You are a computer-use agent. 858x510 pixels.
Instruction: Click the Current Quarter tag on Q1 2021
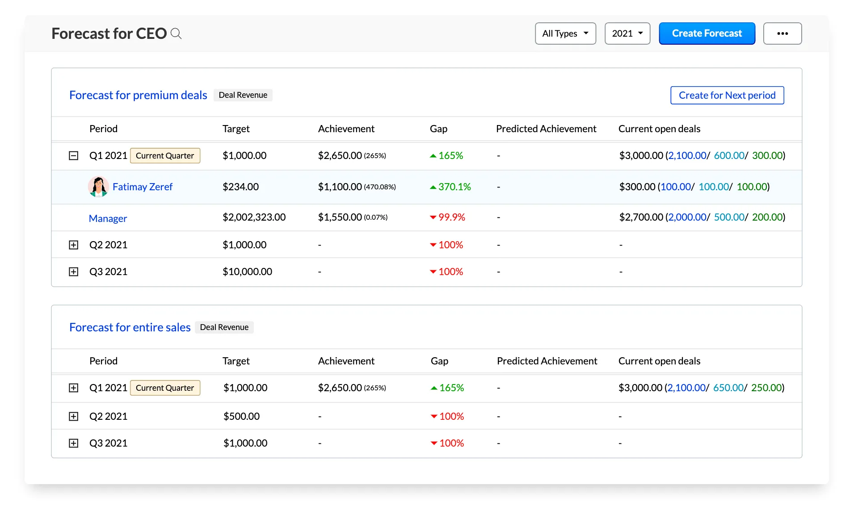pos(165,155)
